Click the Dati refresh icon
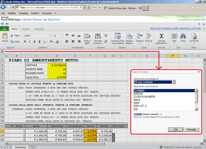The width and height of the screenshot is (206, 149). 174,36
